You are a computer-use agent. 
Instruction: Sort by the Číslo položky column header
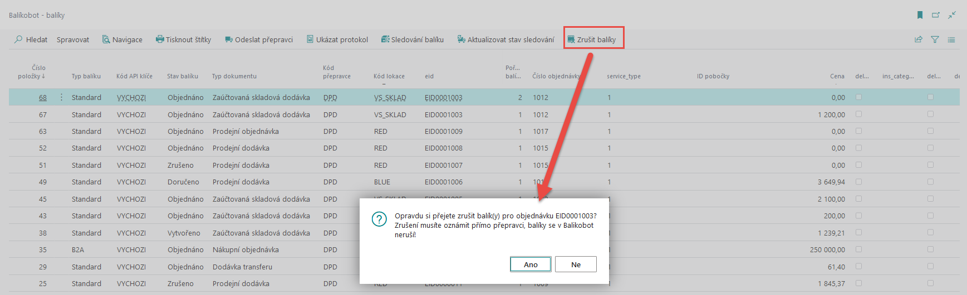[x=32, y=72]
